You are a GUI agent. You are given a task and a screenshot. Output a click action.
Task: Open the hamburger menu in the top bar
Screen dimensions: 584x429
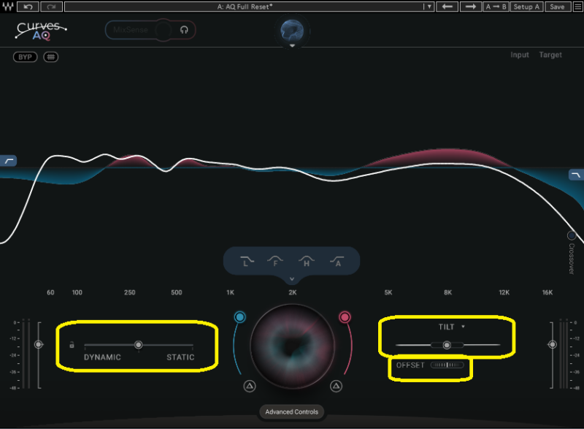[576, 7]
